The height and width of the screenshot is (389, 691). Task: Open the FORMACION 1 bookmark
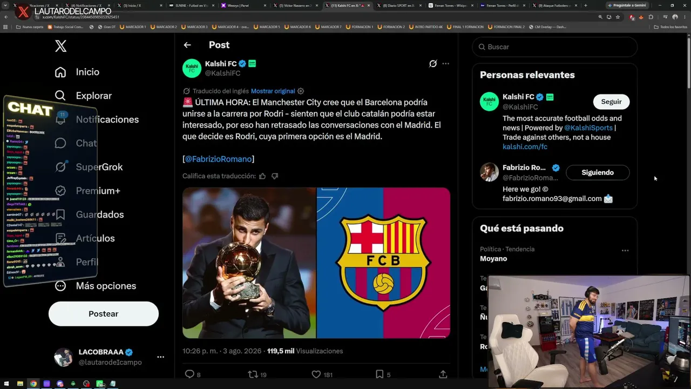pos(360,26)
